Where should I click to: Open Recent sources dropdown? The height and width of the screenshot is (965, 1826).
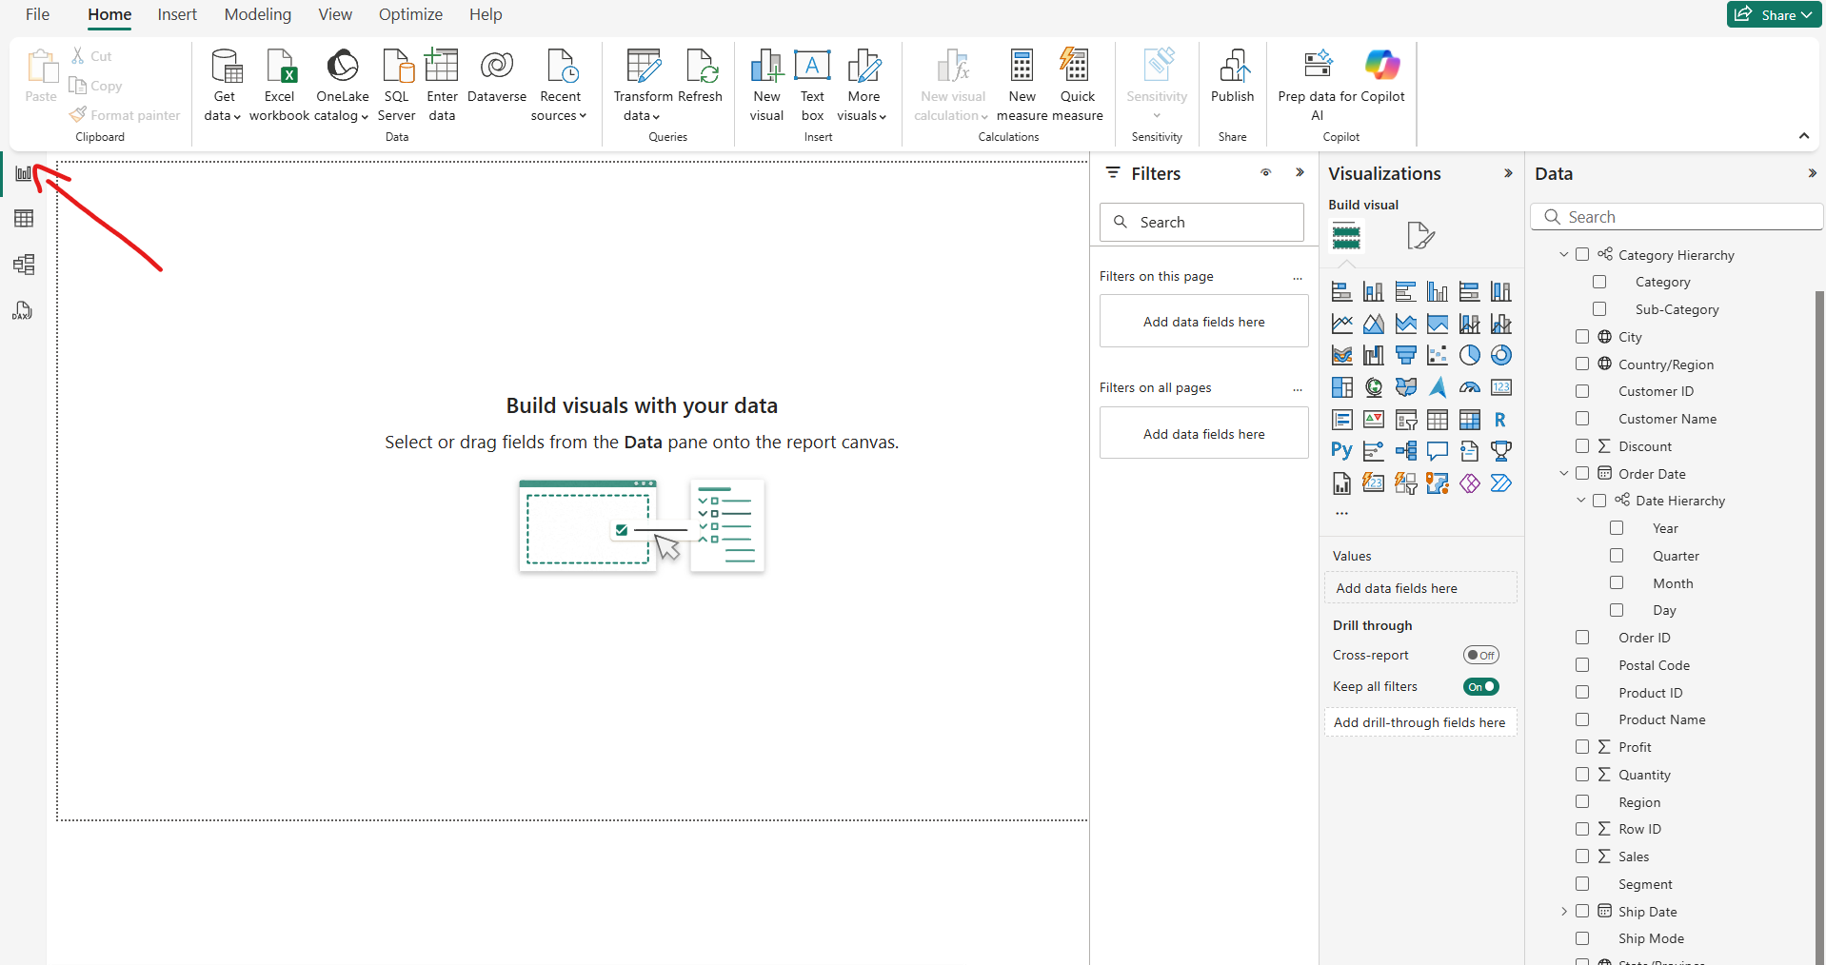point(560,86)
